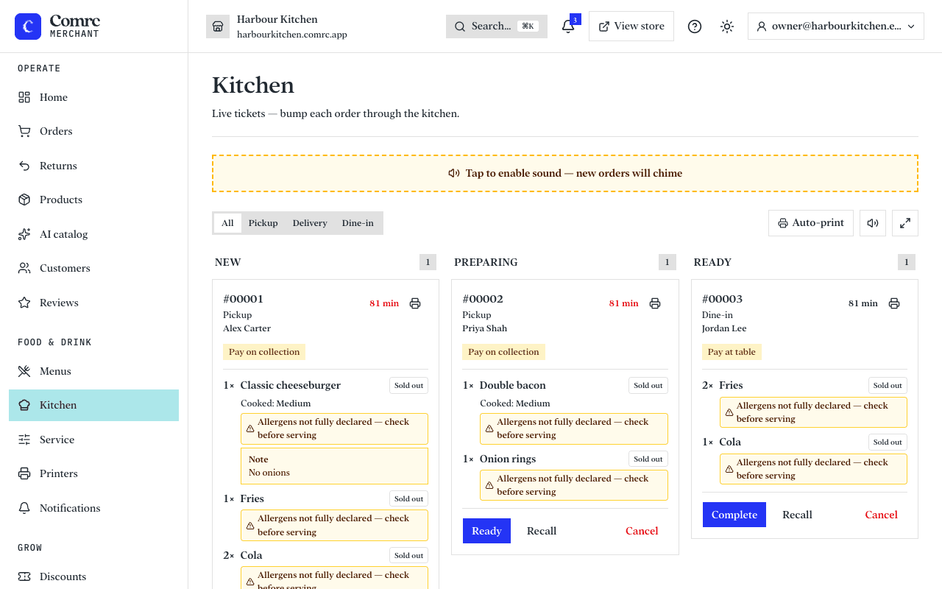Print ticket for order #00003
This screenshot has width=942, height=589.
pyautogui.click(x=894, y=303)
